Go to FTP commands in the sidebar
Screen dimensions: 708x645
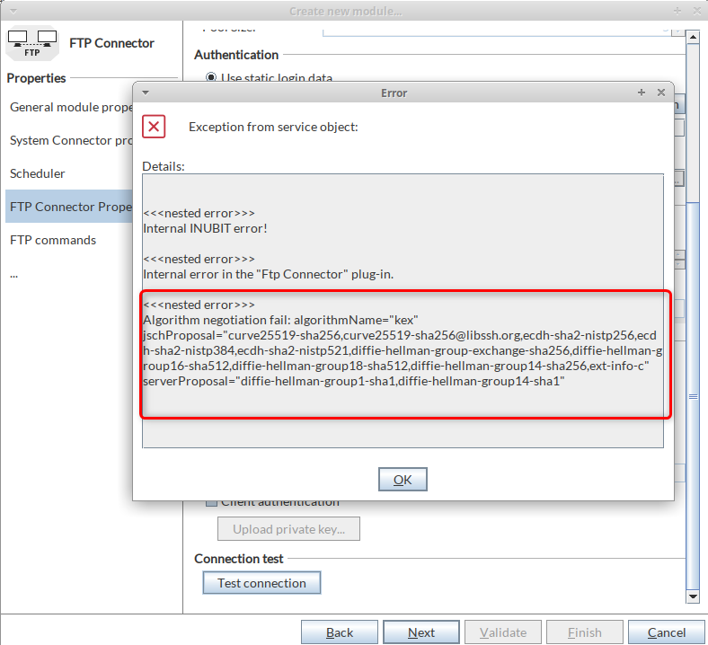click(53, 240)
